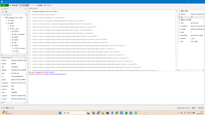Select the デスクトップ code-tag icon
The height and width of the screenshot is (115, 205).
[4, 15]
